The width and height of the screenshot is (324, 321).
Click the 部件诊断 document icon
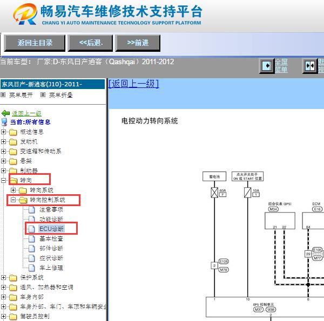click(32, 248)
